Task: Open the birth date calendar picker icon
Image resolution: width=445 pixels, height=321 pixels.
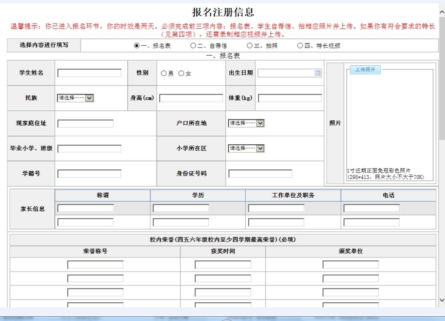Action: tap(317, 73)
